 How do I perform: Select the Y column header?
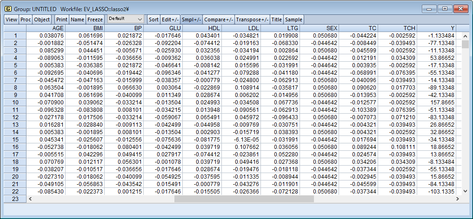click(437, 28)
